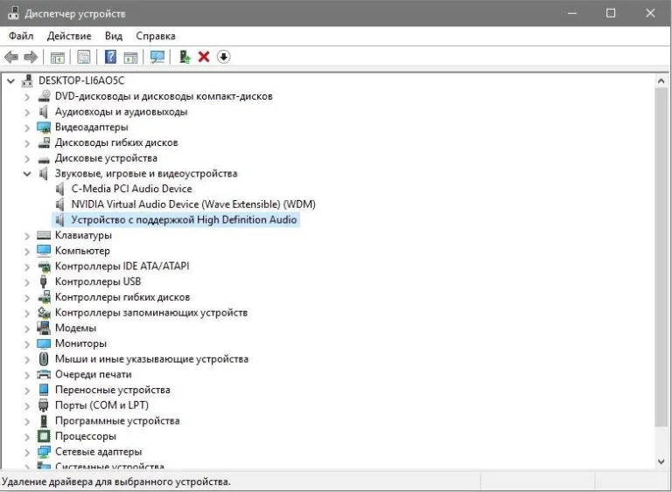Toggle the action pane toolbar icon

pos(130,57)
